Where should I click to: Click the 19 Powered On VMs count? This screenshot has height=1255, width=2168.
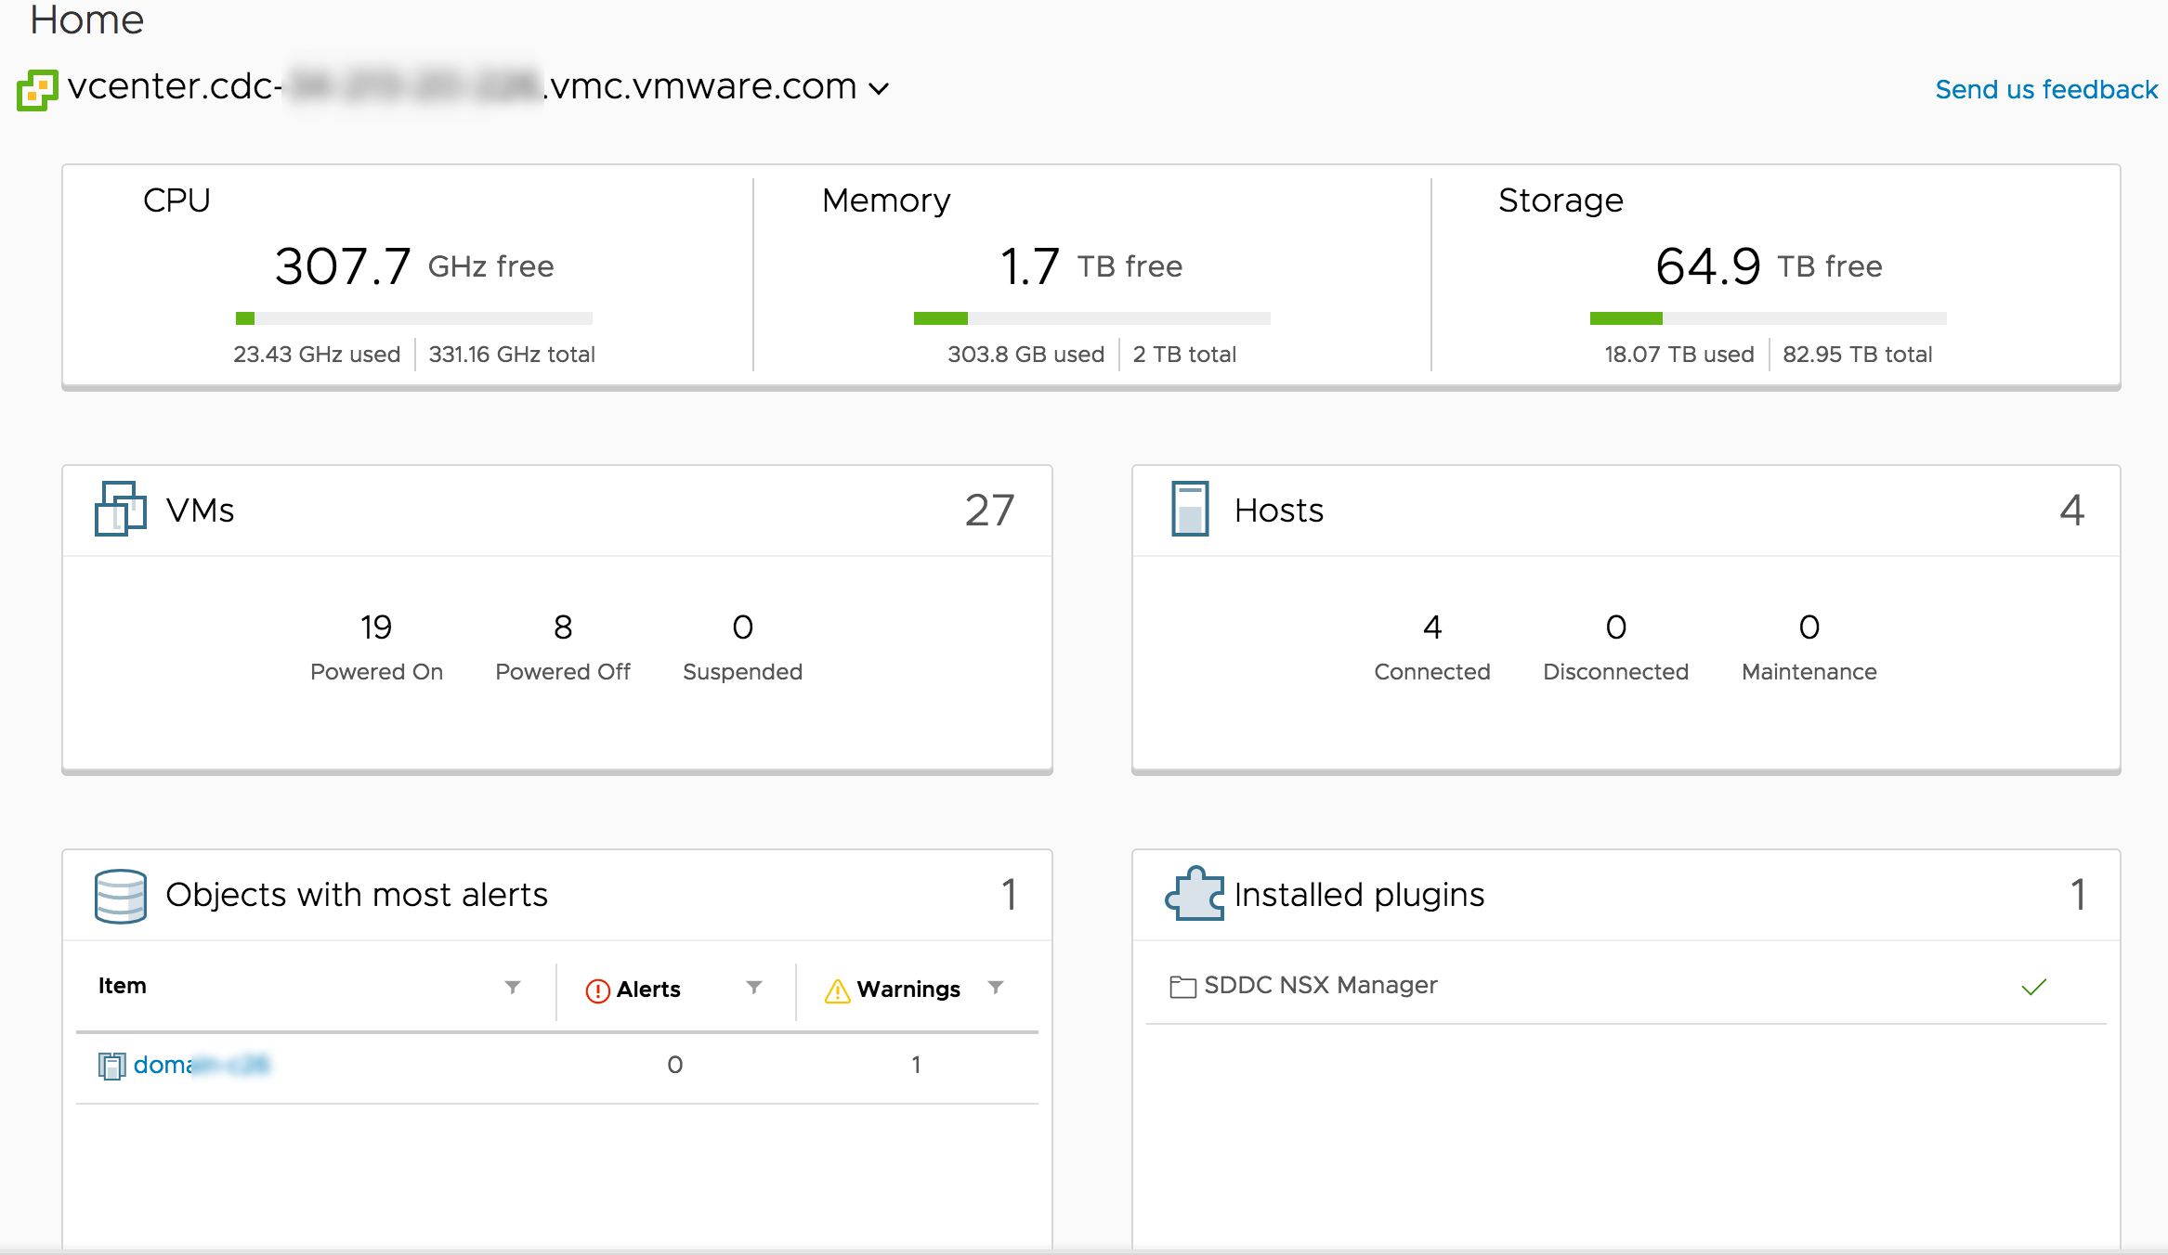pyautogui.click(x=376, y=627)
